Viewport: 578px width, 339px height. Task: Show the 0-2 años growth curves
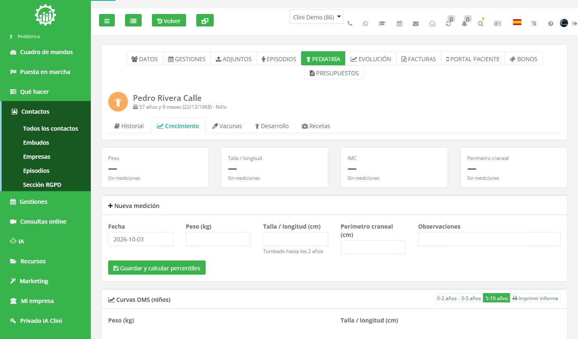447,298
